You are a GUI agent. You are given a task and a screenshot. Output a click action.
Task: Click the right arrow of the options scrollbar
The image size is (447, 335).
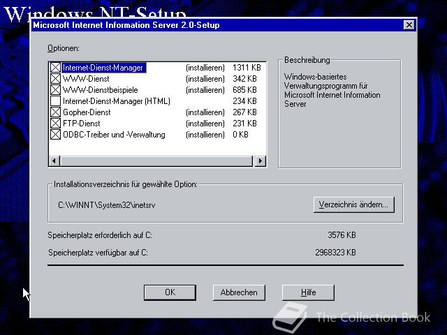(260, 161)
